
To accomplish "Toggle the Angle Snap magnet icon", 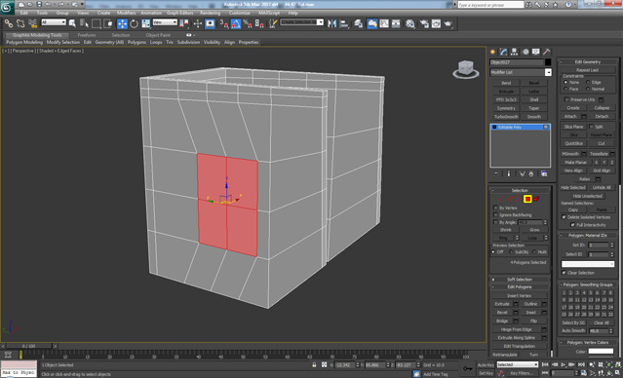I will tap(236, 23).
